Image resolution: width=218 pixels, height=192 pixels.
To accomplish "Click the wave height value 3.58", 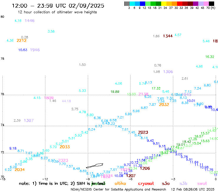I will 51,31.
